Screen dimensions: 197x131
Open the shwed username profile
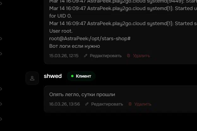[53, 76]
